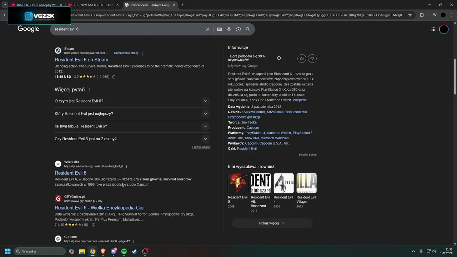Open 'Resident Evil 6 - Wielka Encyklopedia Gier'
The image size is (457, 257).
point(100,208)
